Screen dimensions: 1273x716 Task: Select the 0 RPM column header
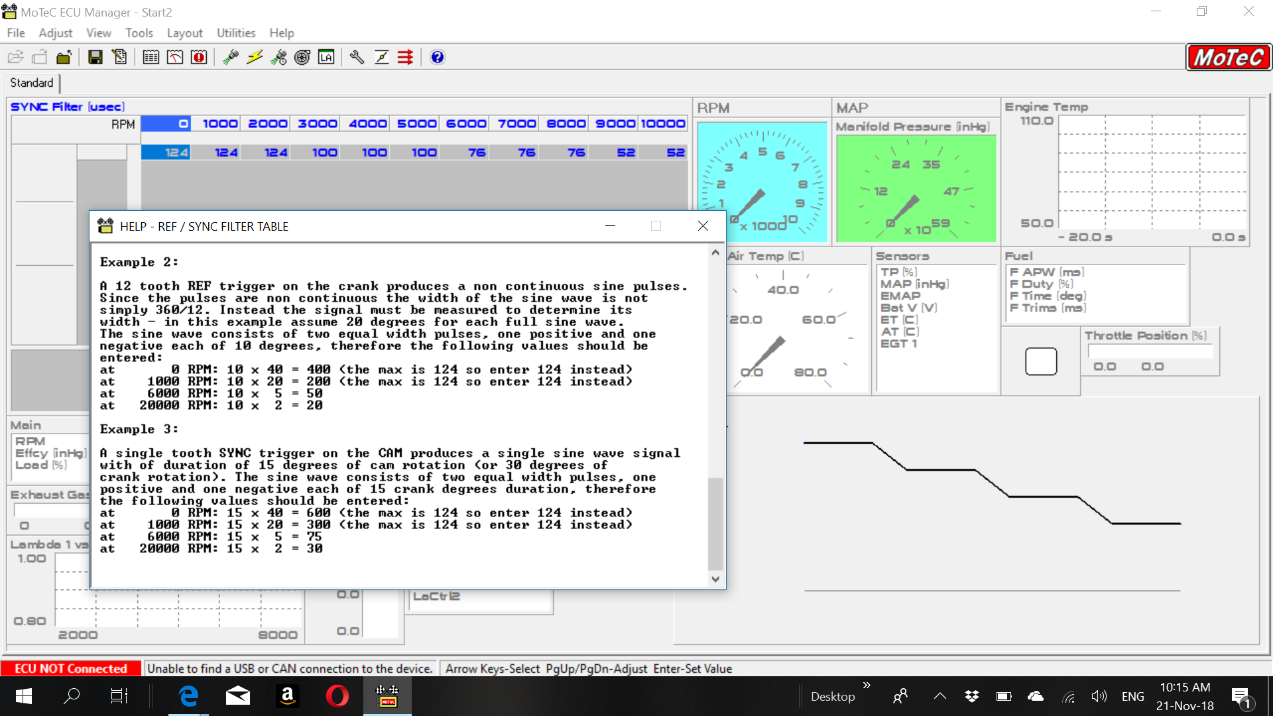[x=166, y=123]
